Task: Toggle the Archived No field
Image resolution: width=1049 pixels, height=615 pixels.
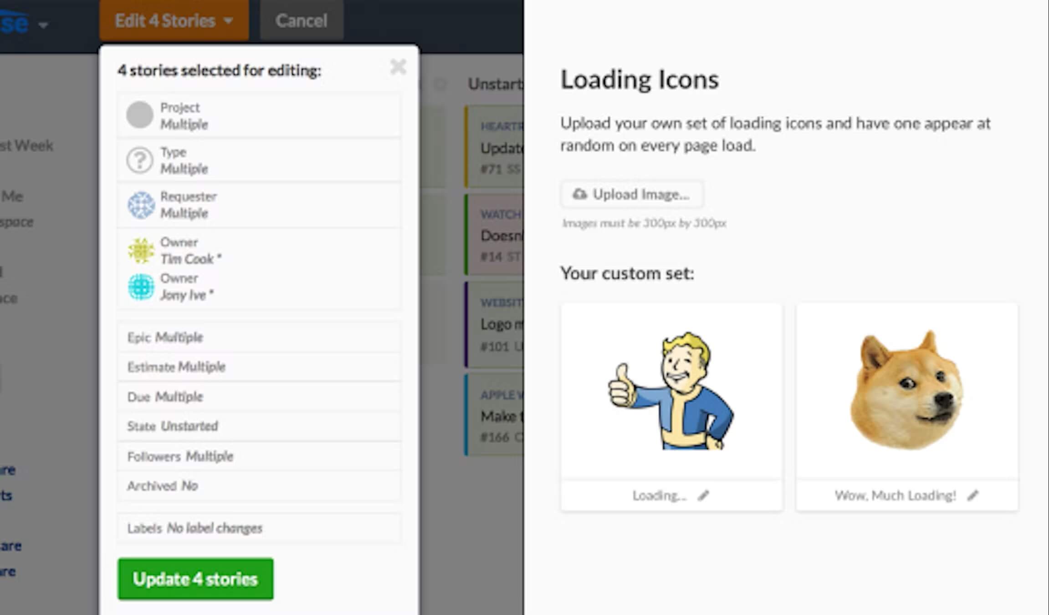Action: 259,486
